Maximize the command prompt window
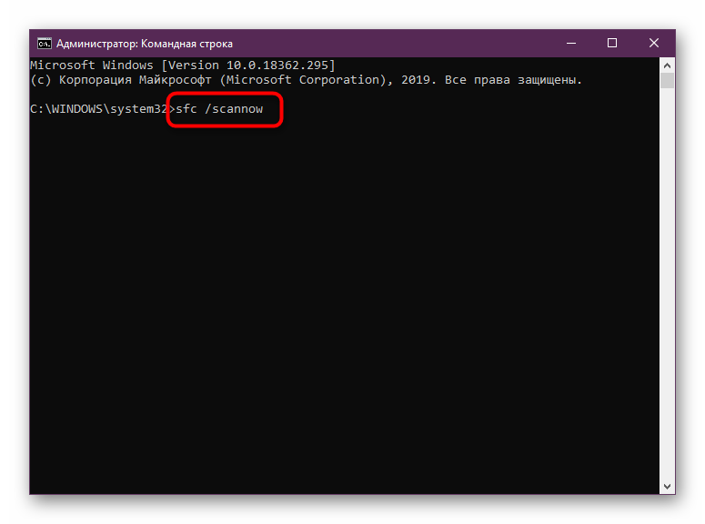The height and width of the screenshot is (524, 705). 612,43
